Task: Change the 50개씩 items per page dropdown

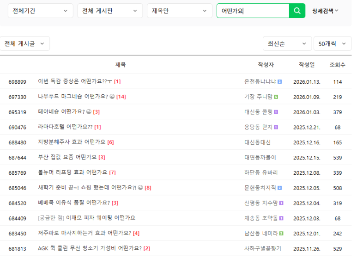Action: pos(332,43)
